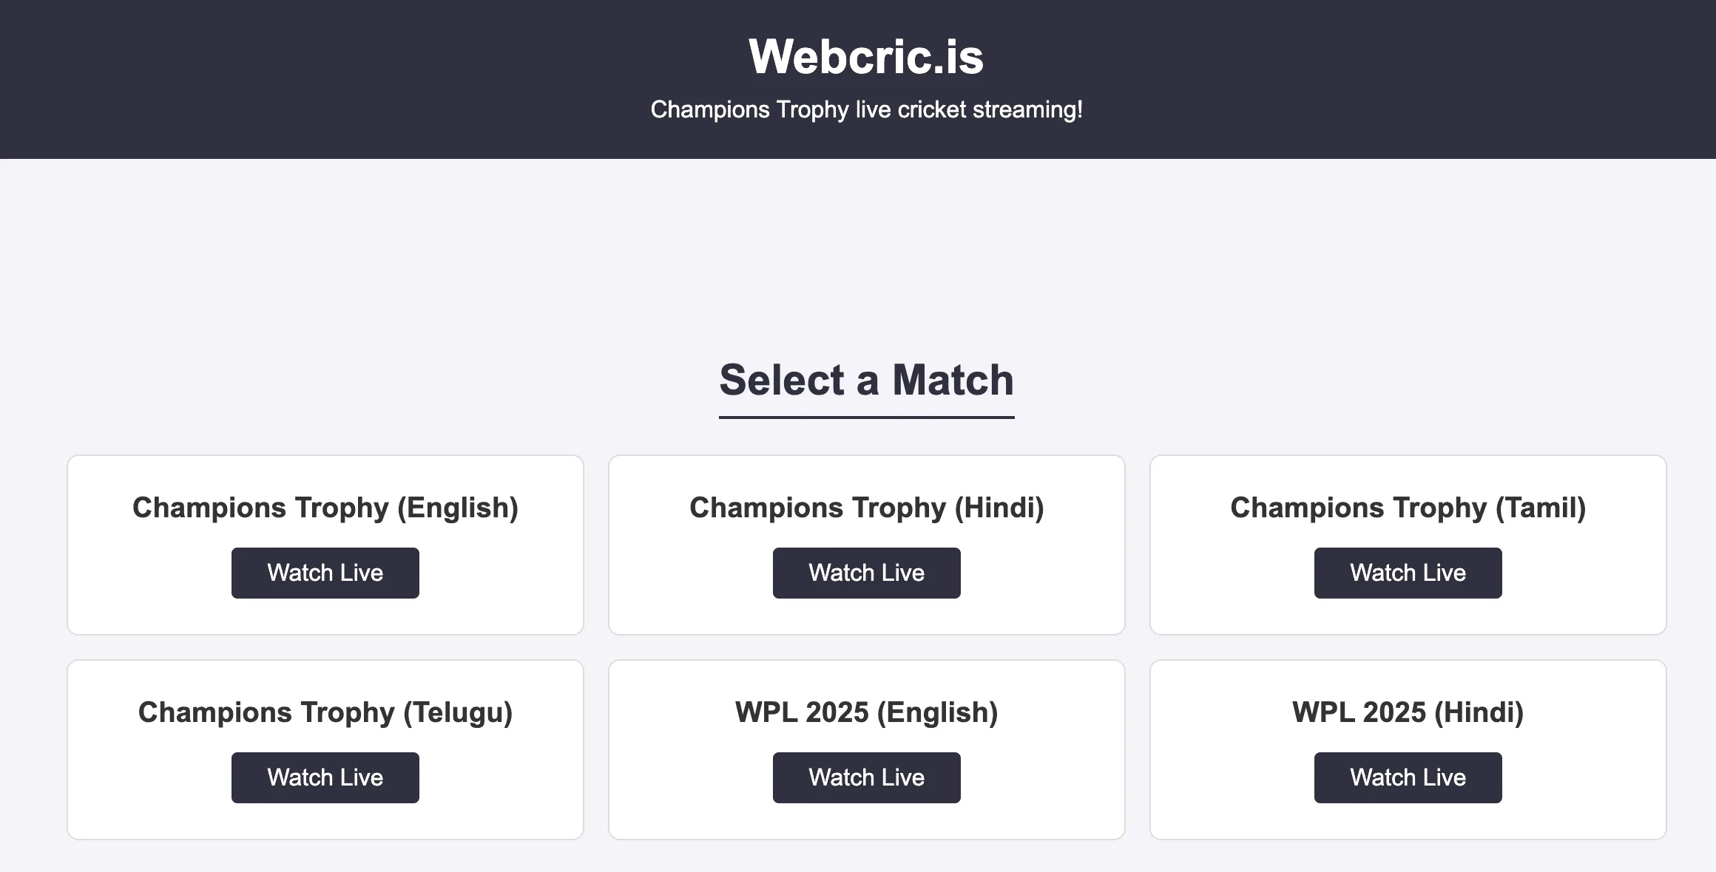1716x872 pixels.
Task: Click the Webcric.is site title
Action: [866, 56]
